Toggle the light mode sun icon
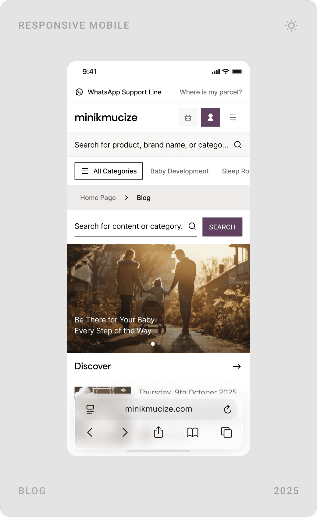Viewport: 317px width, 517px height. click(x=291, y=26)
